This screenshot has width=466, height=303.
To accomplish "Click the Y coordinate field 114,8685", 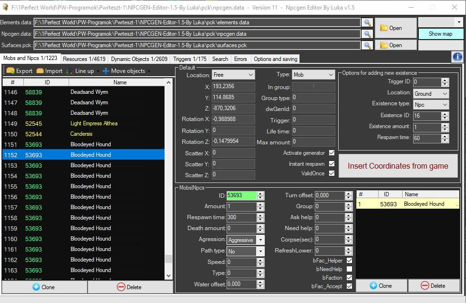I will pos(233,97).
